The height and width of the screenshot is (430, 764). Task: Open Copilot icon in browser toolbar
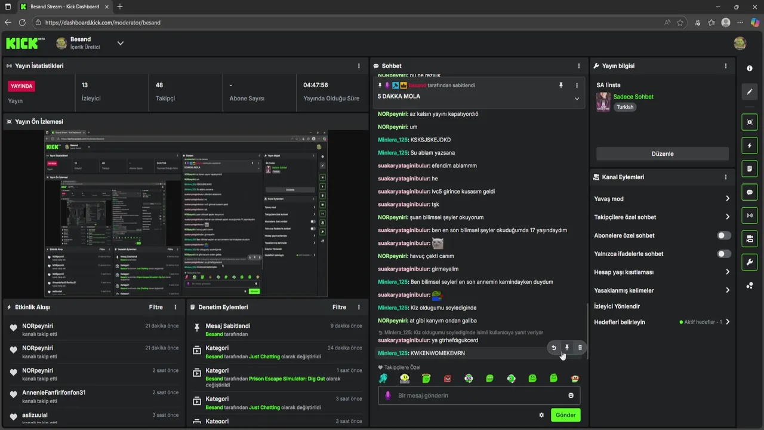click(754, 23)
